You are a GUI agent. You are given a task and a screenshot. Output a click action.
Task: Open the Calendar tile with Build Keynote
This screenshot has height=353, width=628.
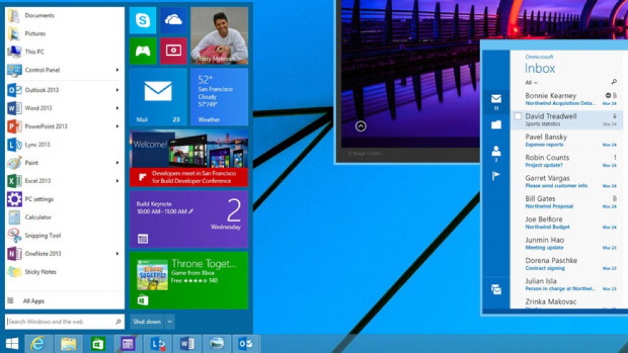pos(188,219)
